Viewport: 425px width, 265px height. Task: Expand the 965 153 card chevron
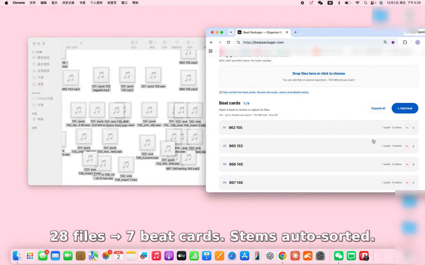[413, 146]
